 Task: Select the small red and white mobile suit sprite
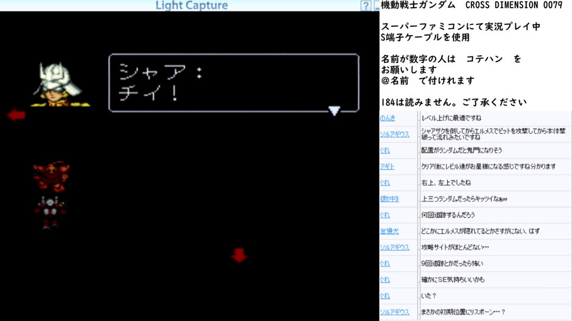pyautogui.click(x=51, y=213)
